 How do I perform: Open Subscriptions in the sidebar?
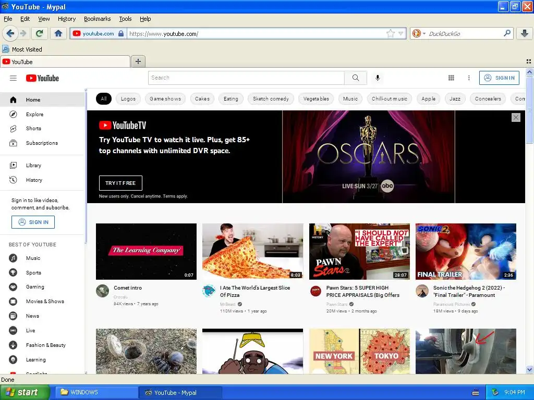pyautogui.click(x=42, y=143)
